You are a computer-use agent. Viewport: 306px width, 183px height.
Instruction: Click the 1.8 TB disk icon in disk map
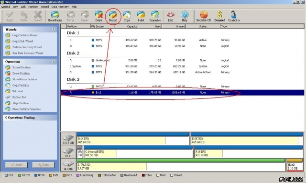[68, 152]
